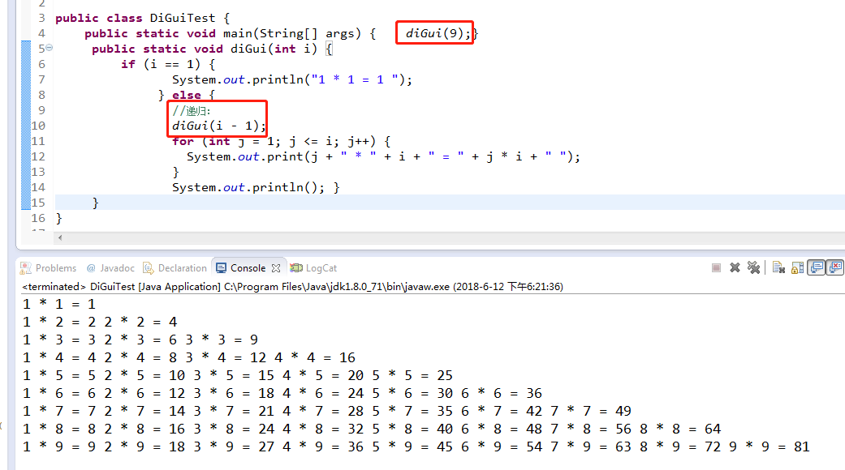The width and height of the screenshot is (845, 470).
Task: Click console output '7 * 7 = 49'
Action: pos(591,411)
